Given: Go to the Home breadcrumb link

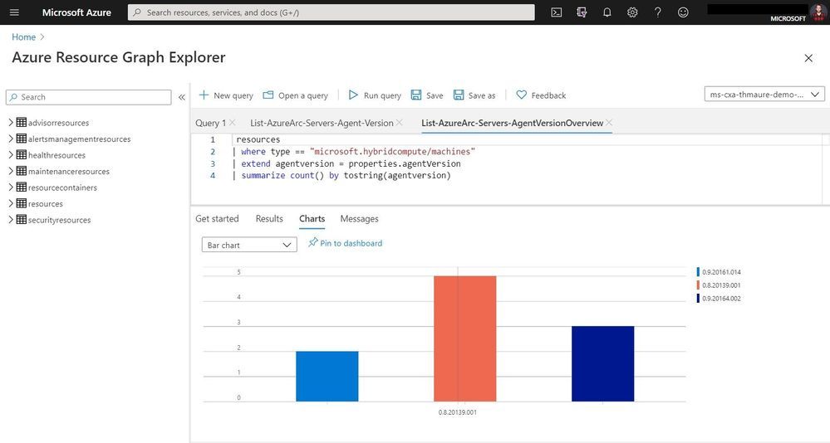Looking at the screenshot, I should click(x=24, y=37).
